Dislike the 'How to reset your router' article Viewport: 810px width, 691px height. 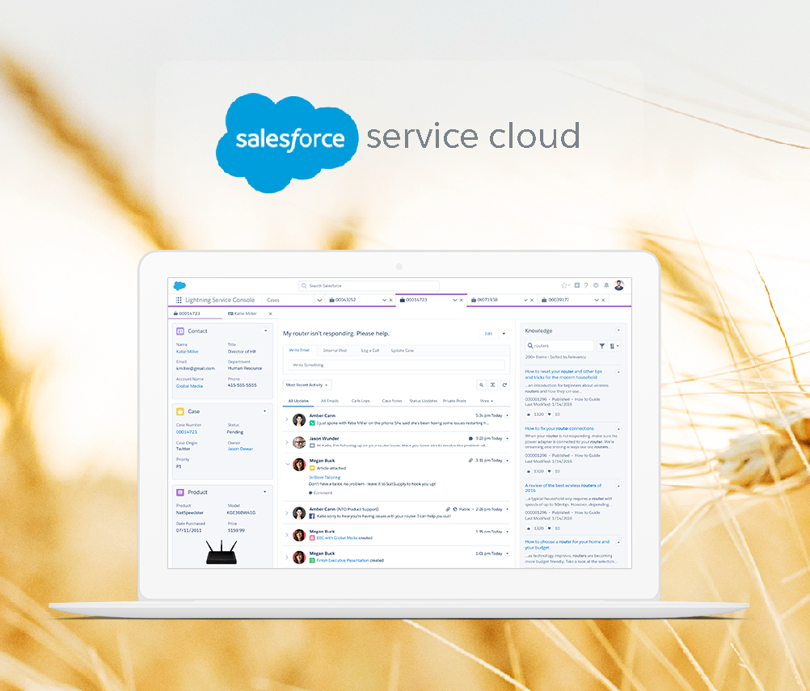click(550, 415)
